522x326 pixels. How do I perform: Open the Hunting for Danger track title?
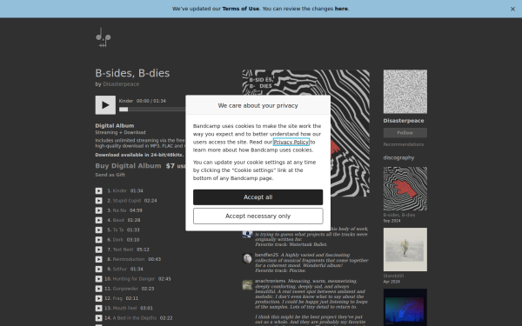[x=134, y=279]
